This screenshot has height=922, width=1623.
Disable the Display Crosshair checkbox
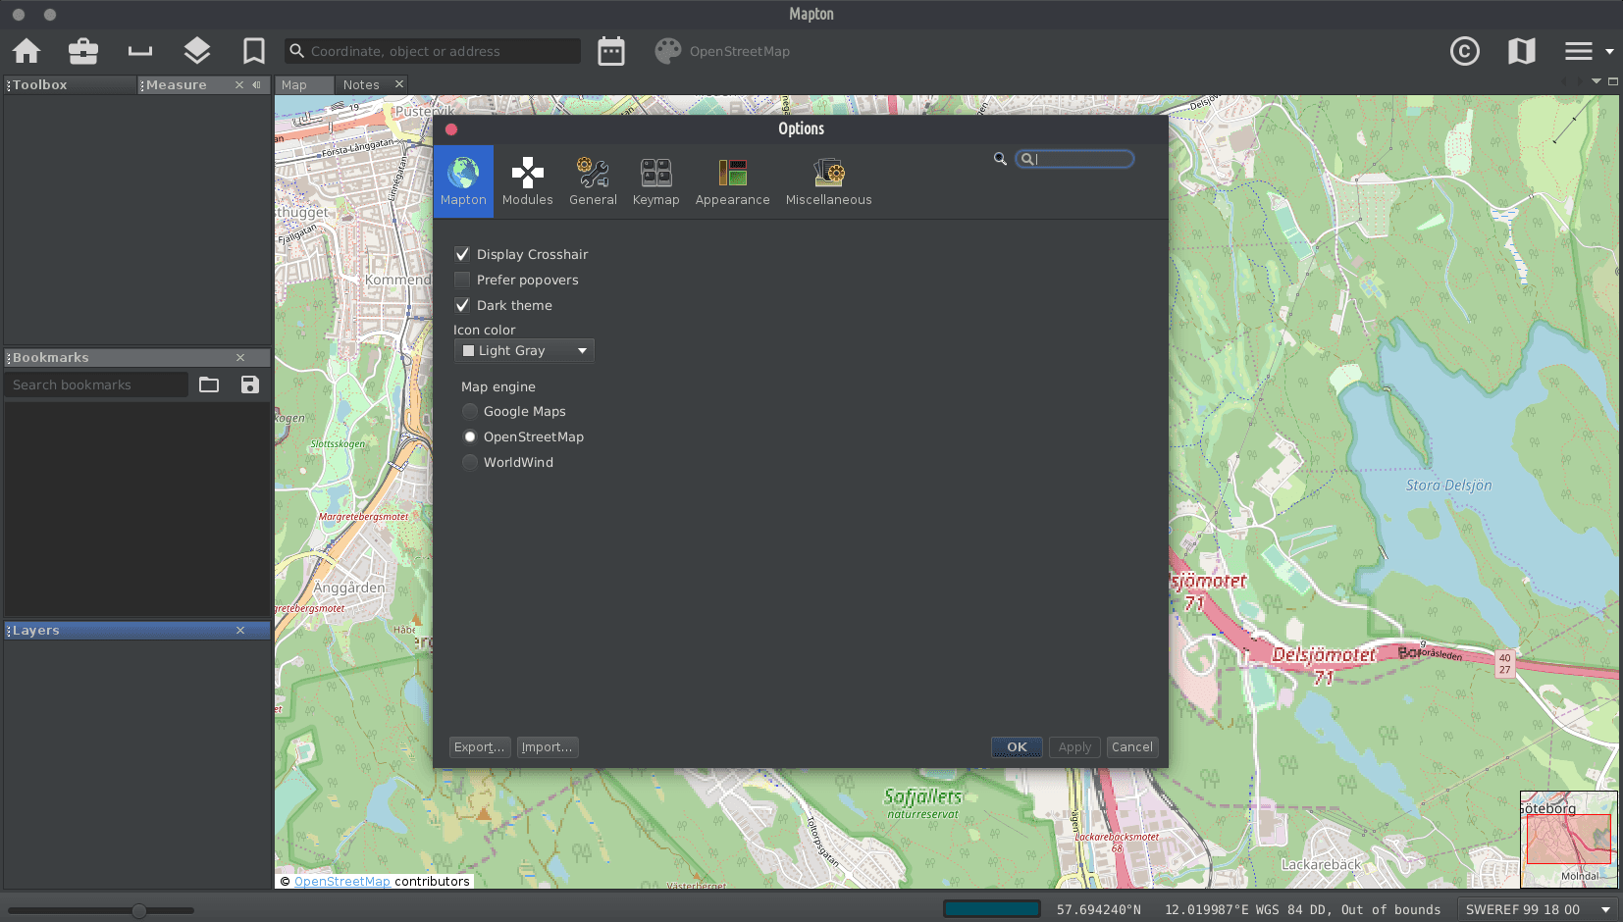tap(462, 254)
